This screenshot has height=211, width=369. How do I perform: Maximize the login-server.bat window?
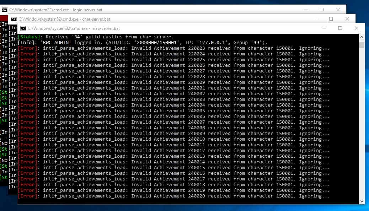(322, 10)
